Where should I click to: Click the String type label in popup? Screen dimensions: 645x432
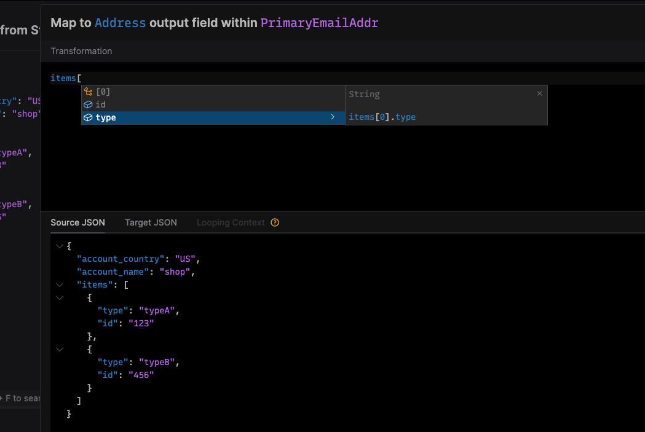[x=364, y=94]
